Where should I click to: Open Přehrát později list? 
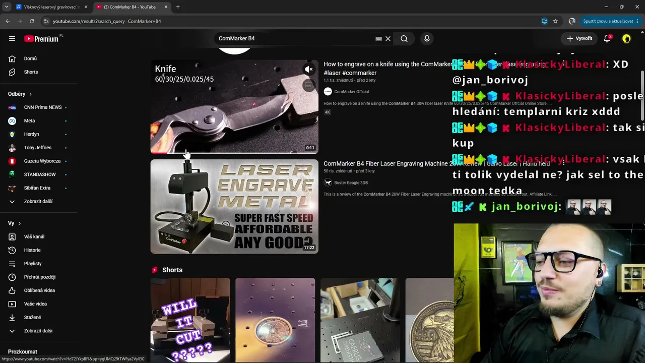39,277
